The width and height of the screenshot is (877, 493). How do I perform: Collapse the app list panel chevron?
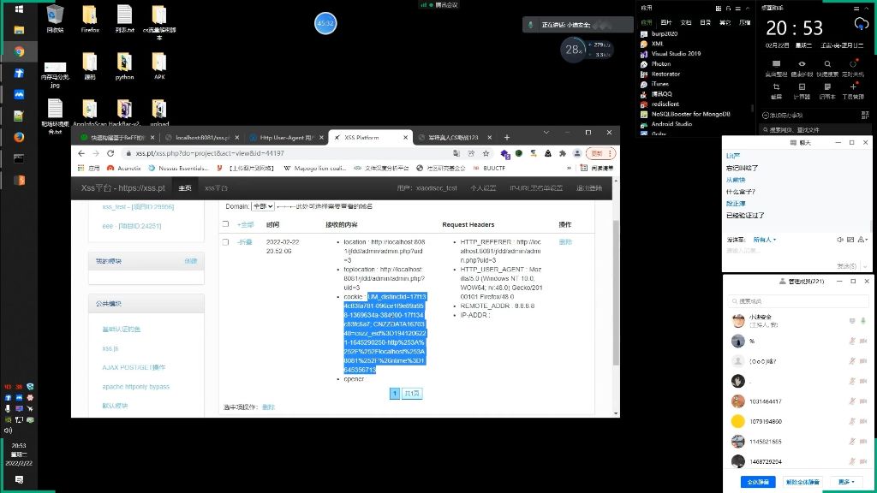(x=747, y=9)
